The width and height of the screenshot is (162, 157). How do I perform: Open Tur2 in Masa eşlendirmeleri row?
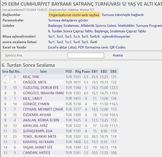[60, 36]
